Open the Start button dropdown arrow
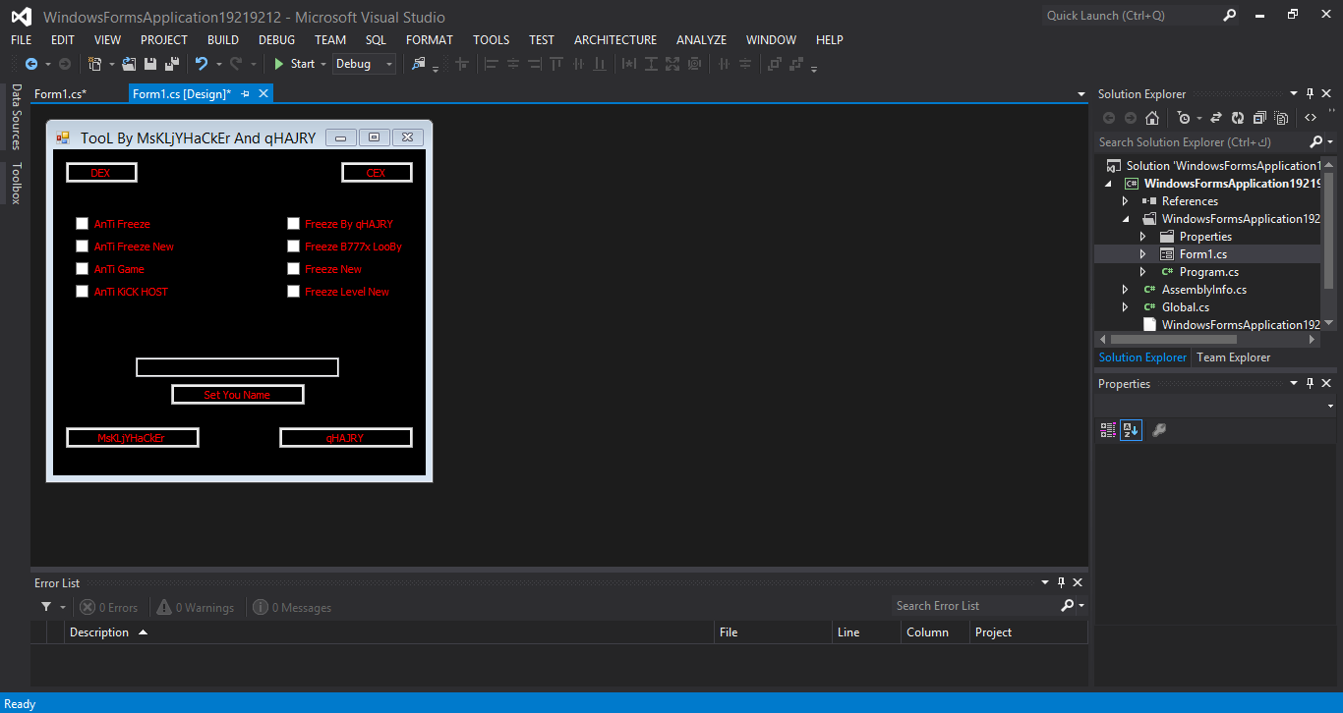 tap(323, 64)
